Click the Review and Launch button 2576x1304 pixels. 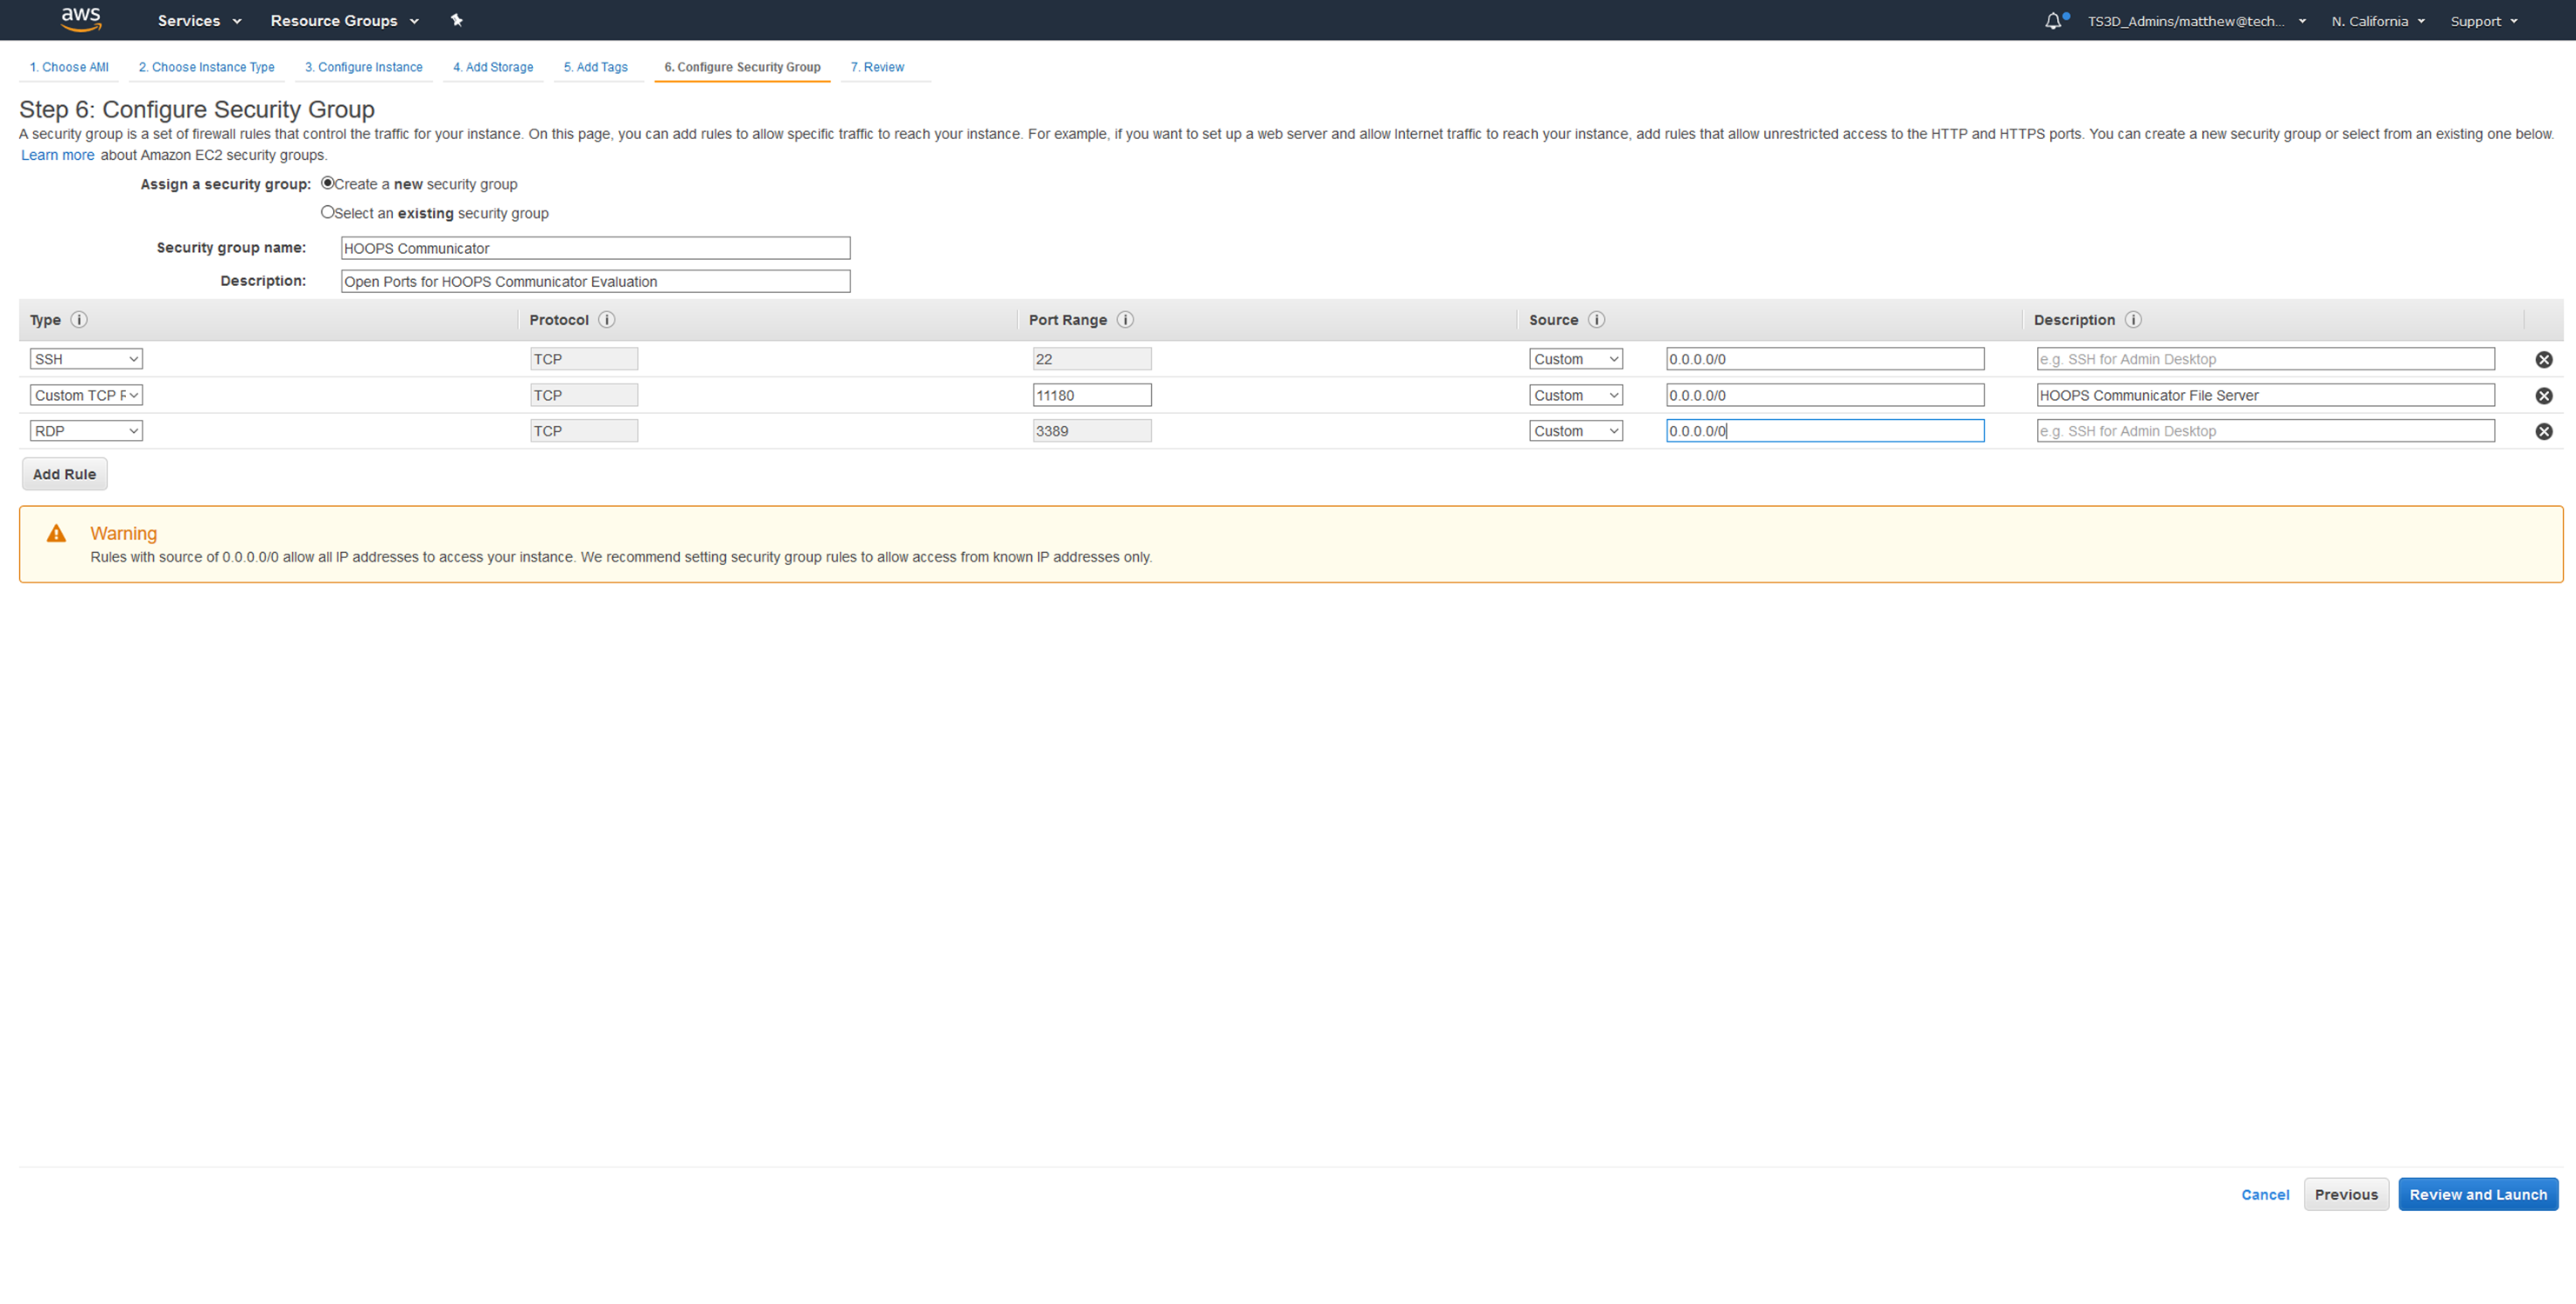2478,1193
